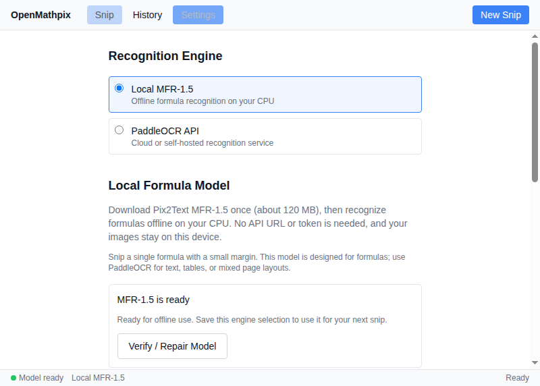Click Verify / Repair Model button
The height and width of the screenshot is (386, 540).
[172, 346]
